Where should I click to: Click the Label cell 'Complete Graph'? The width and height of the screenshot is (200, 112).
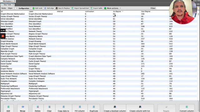coord(35,49)
